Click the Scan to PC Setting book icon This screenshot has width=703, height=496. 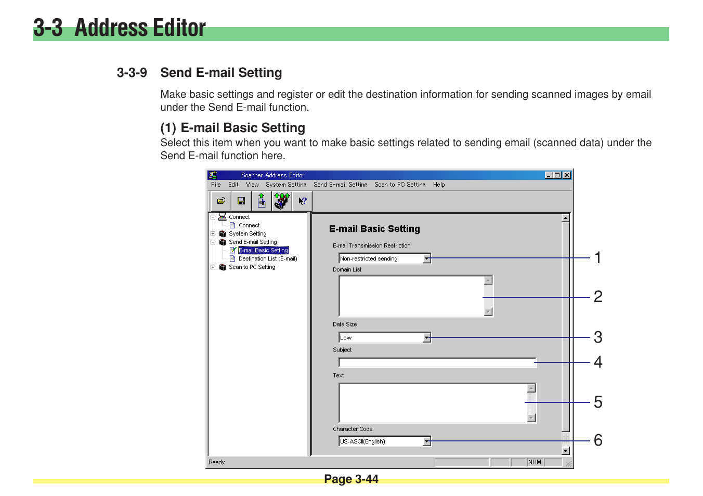pyautogui.click(x=223, y=267)
